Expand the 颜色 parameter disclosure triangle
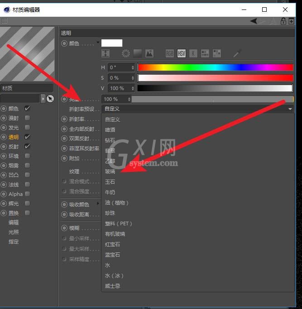The height and width of the screenshot is (309, 302). pos(98,42)
